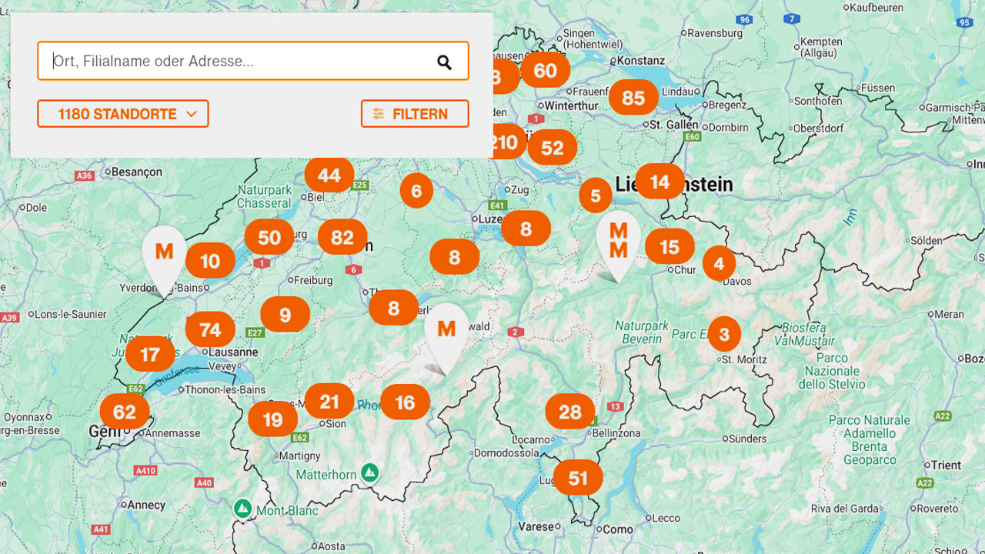This screenshot has width=985, height=554.
Task: Click the Naturpark Beverin label
Action: point(642,332)
